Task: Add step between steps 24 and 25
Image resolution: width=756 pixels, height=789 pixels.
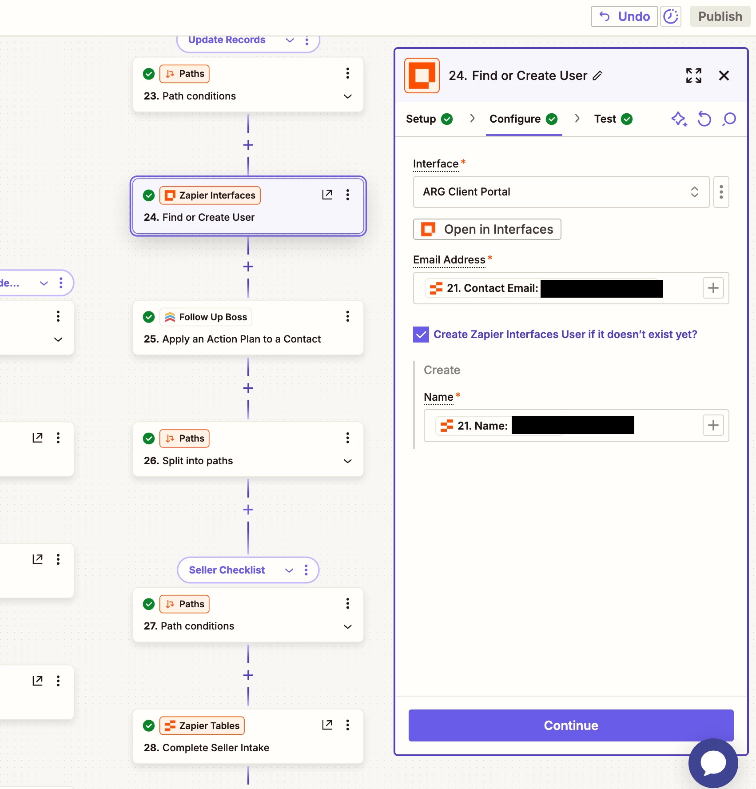Action: point(248,267)
